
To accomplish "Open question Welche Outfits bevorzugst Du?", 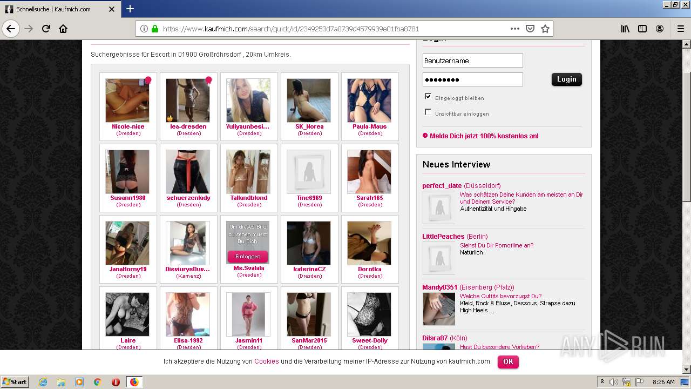I will point(500,296).
